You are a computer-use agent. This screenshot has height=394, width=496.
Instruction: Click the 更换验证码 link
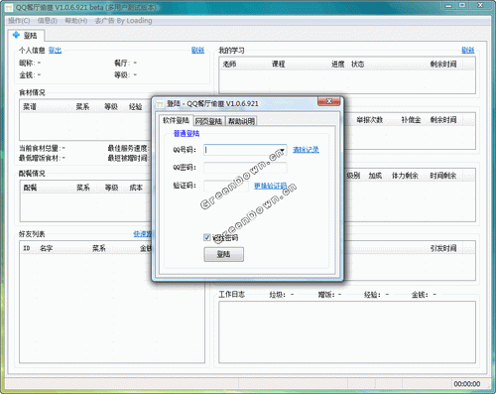click(270, 186)
